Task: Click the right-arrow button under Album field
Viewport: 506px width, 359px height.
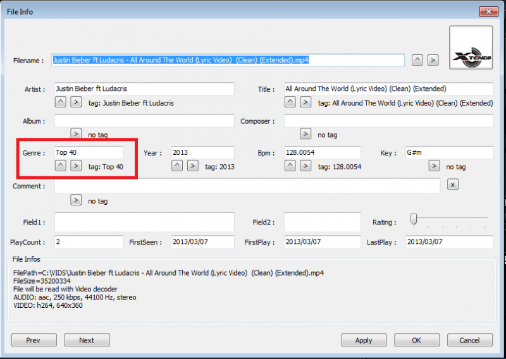Action: click(76, 133)
